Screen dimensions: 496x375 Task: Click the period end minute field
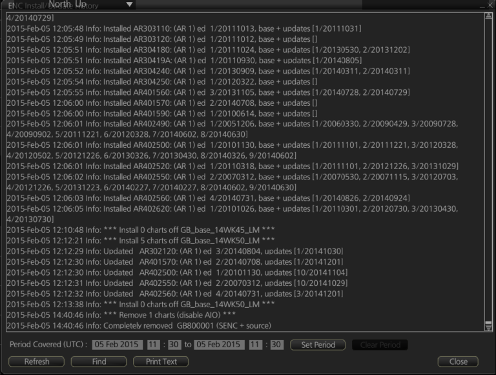tap(276, 345)
